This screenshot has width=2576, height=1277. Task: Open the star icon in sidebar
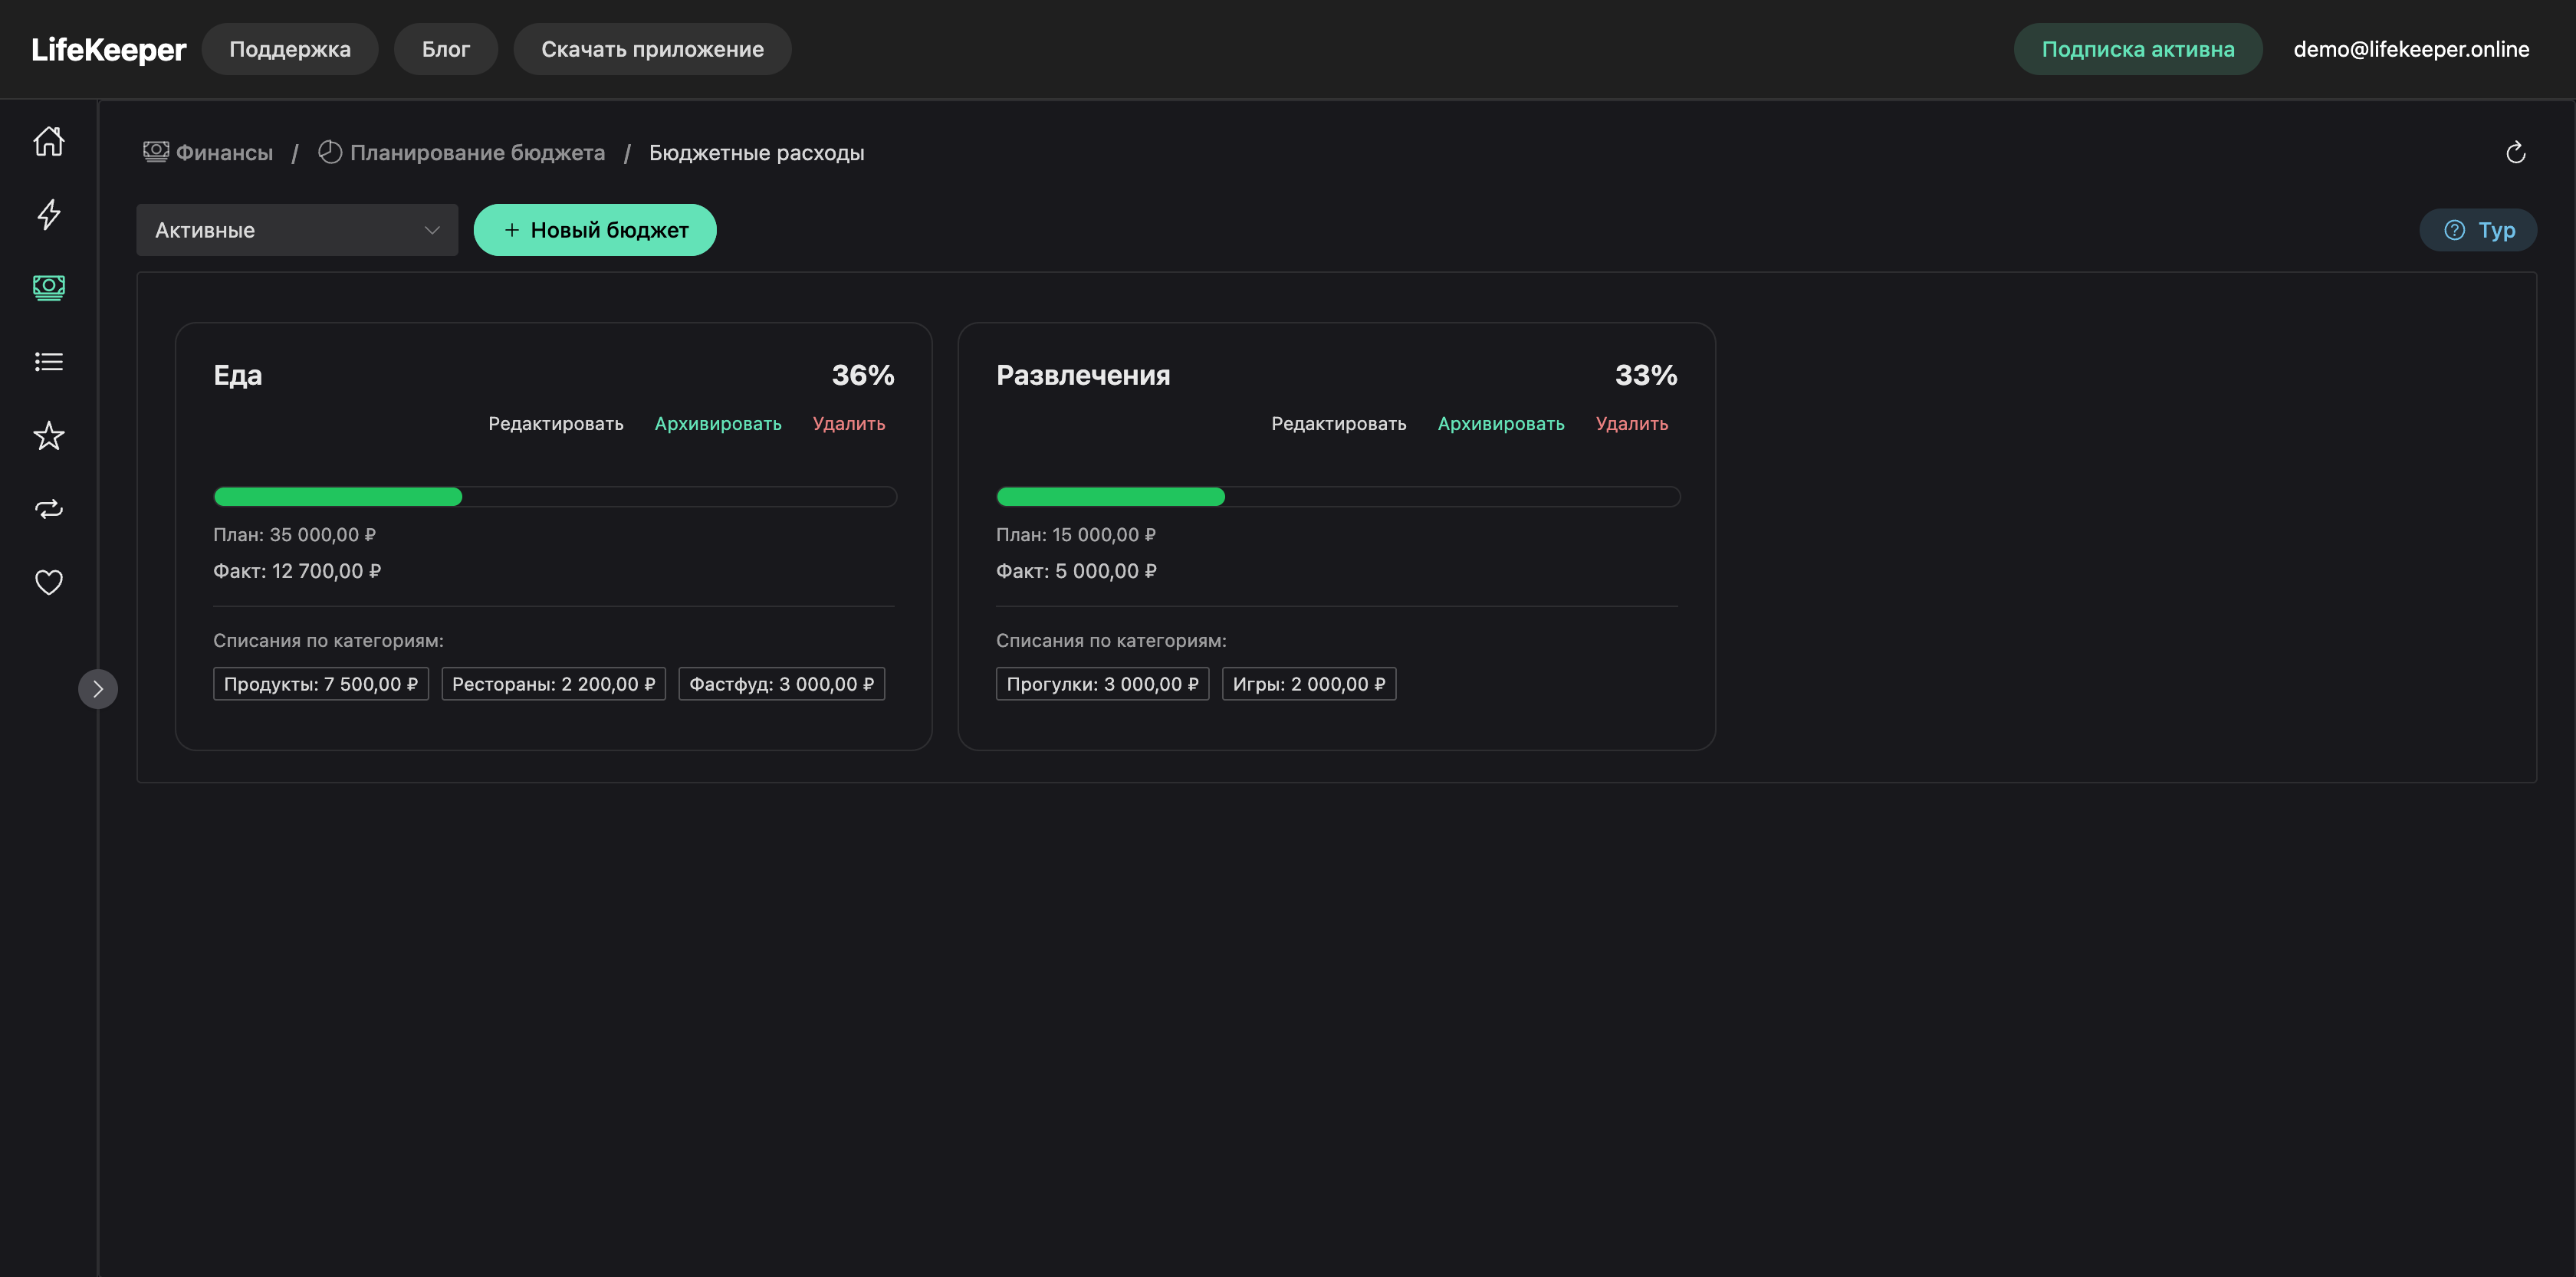(48, 435)
